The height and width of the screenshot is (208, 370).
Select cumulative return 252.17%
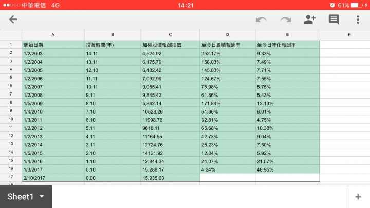point(228,53)
